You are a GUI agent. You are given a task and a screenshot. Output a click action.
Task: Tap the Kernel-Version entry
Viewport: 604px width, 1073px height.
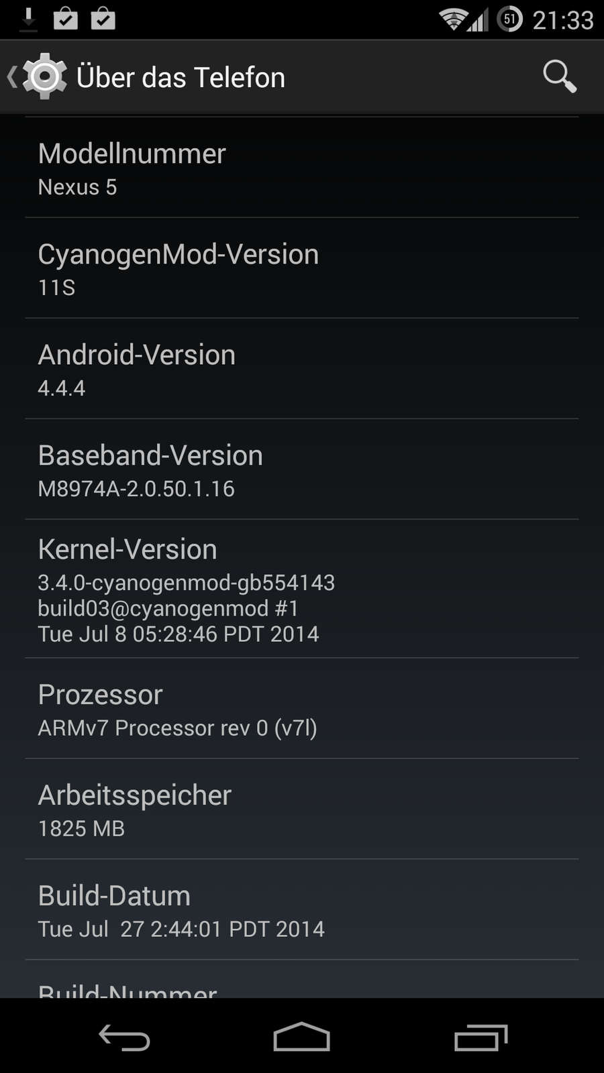coord(302,589)
